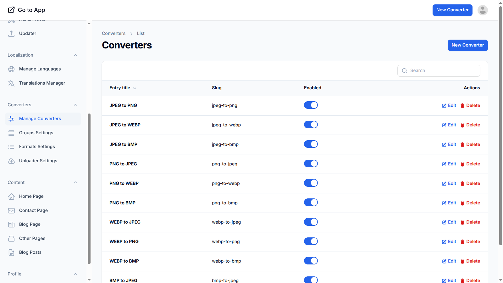Disable the JPEG to PNG converter toggle
503x283 pixels.
[311, 105]
